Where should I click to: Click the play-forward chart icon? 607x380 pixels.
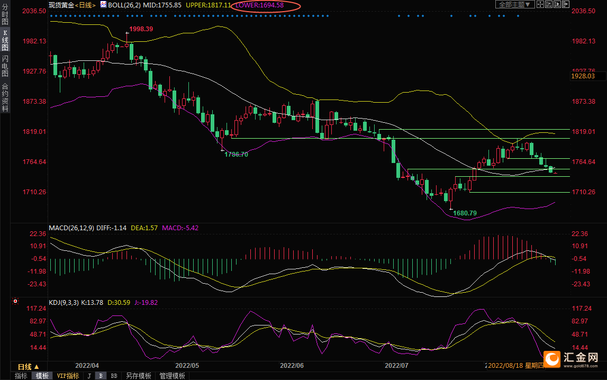point(557,4)
